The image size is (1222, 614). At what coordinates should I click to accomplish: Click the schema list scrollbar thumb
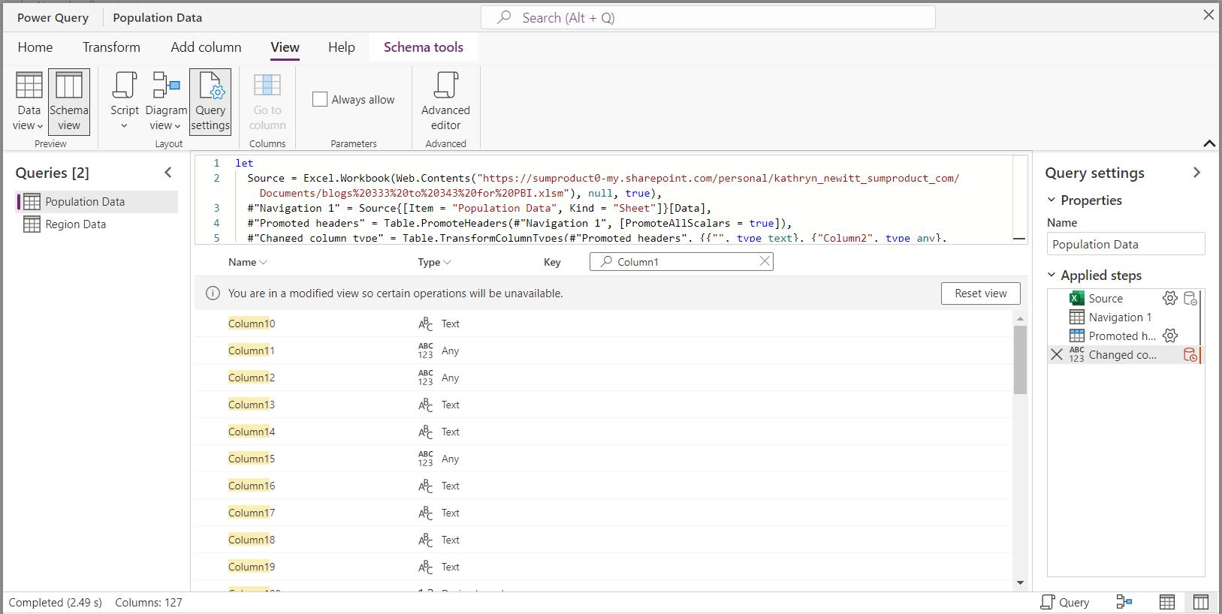[x=1020, y=360]
